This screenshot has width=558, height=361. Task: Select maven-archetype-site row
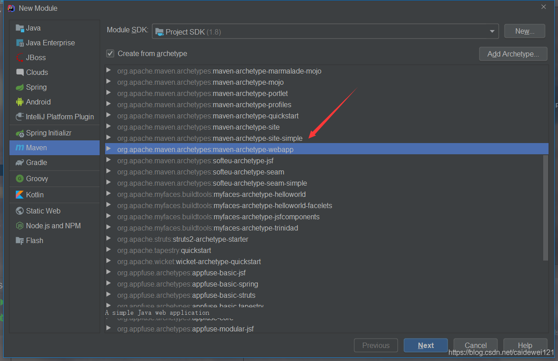pos(327,127)
